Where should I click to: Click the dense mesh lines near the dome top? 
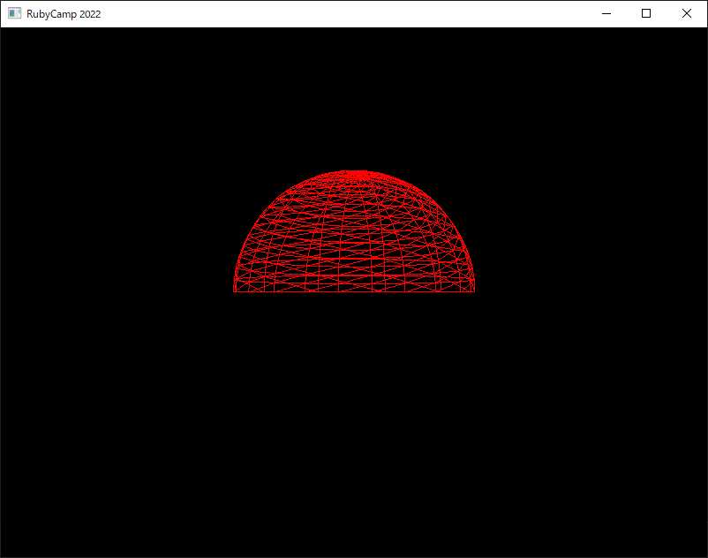coord(354,180)
